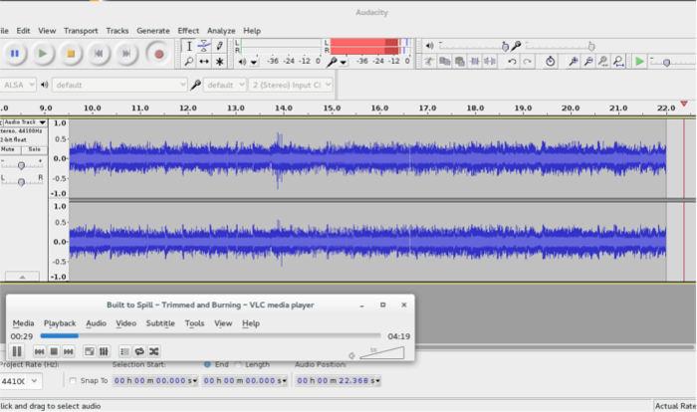Viewport: 697px width, 412px height.
Task: Open Audacity's Generate menu
Action: point(153,31)
